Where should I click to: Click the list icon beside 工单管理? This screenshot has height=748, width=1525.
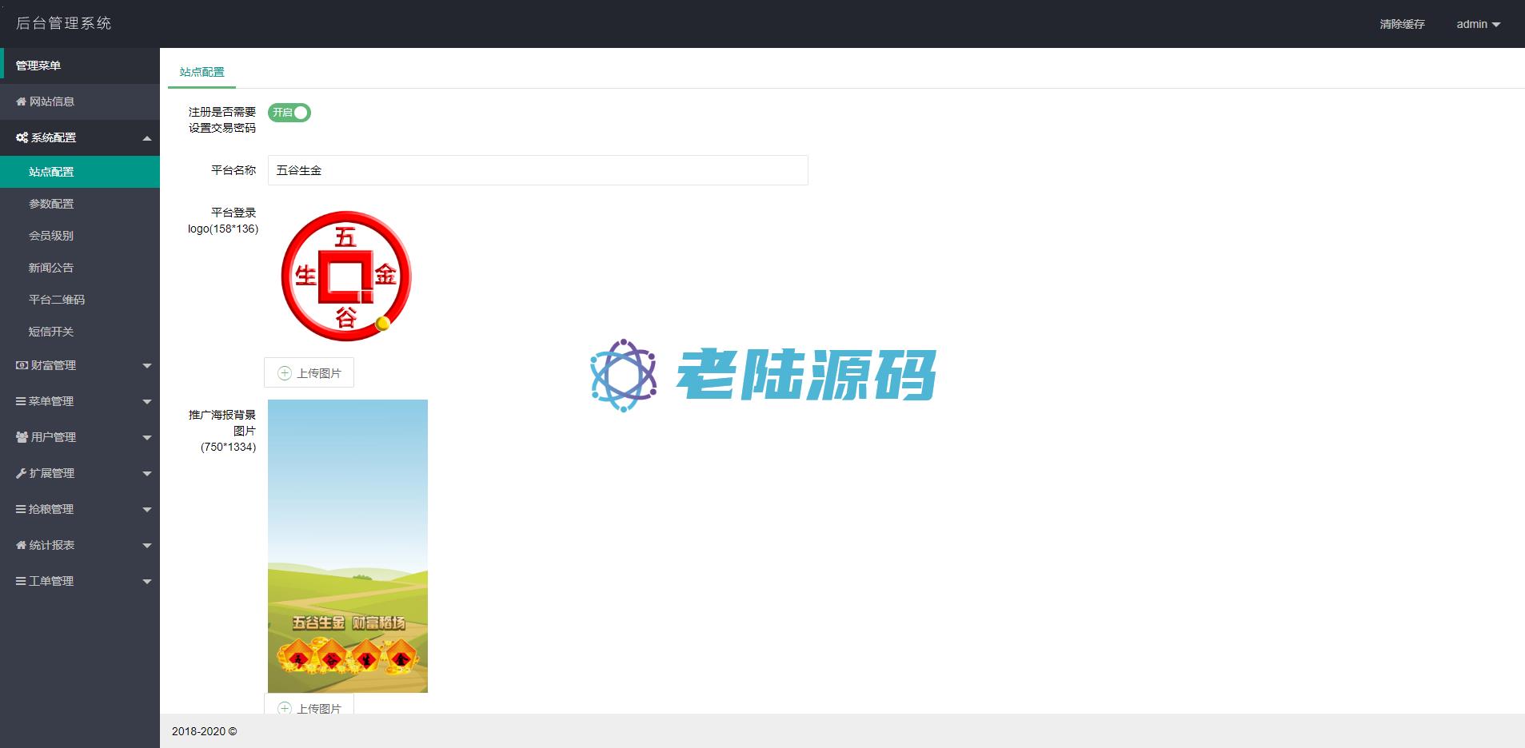21,581
